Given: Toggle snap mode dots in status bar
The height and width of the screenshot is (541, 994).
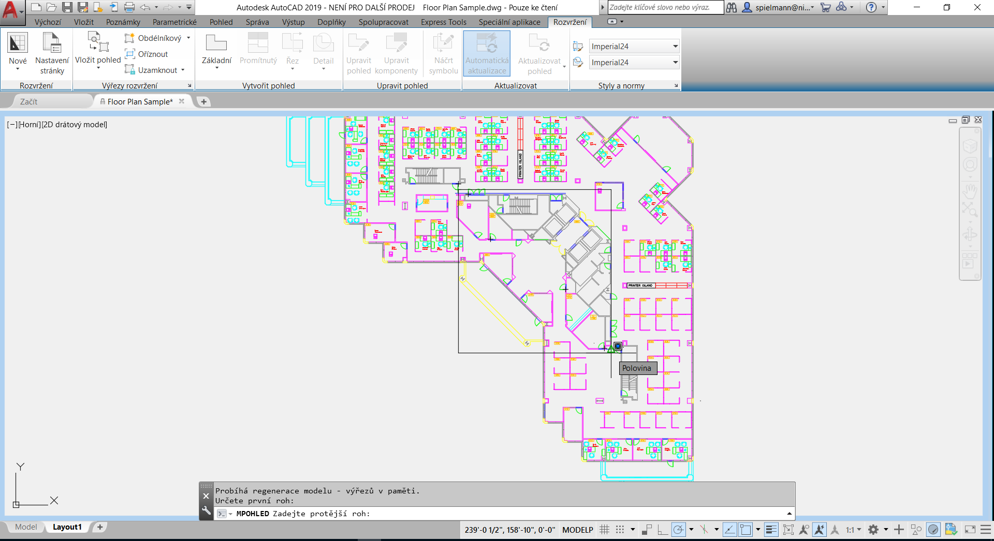Looking at the screenshot, I should [x=620, y=530].
